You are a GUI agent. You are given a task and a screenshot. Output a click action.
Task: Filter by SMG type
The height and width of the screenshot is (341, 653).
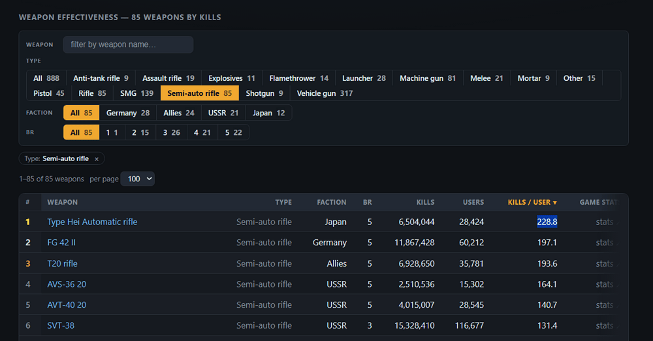tap(136, 93)
